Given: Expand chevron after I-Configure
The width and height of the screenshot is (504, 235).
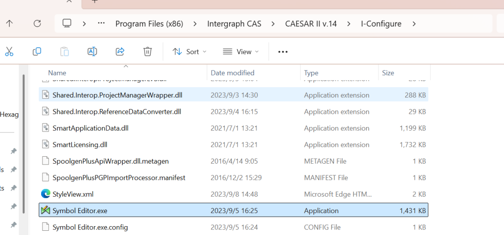Looking at the screenshot, I should 414,23.
